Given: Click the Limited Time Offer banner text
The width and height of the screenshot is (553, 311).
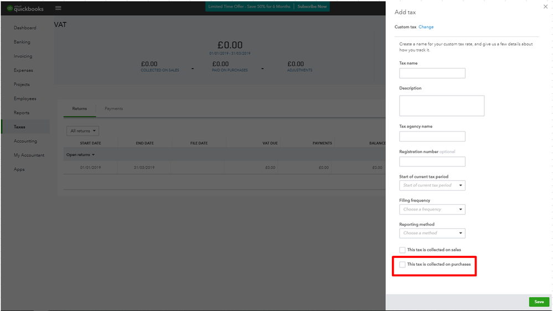Looking at the screenshot, I should [249, 7].
